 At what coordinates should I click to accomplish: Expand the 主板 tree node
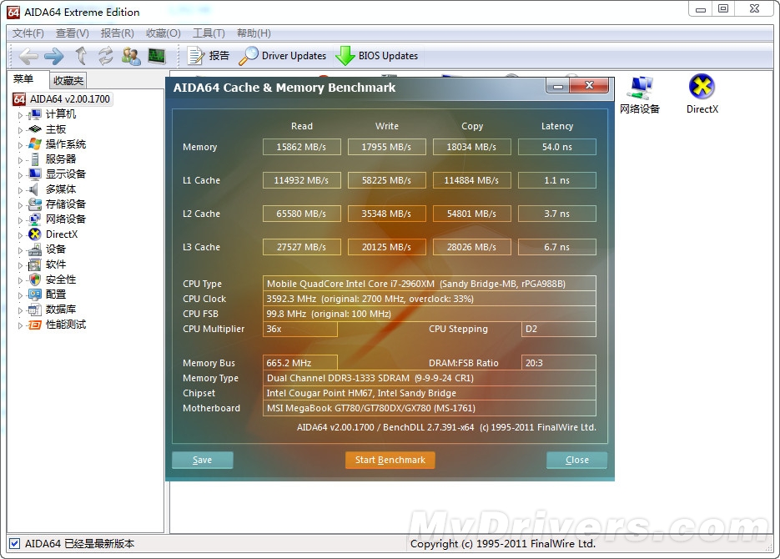[20, 130]
